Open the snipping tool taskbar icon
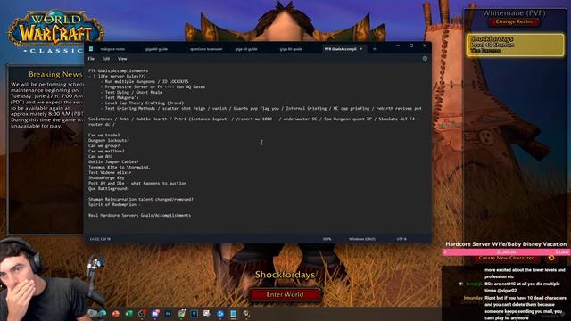 tap(207, 314)
